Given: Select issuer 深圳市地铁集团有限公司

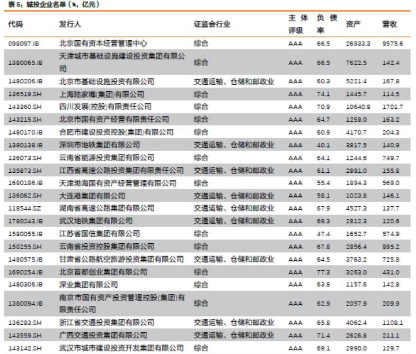Looking at the screenshot, I should click(99, 145).
